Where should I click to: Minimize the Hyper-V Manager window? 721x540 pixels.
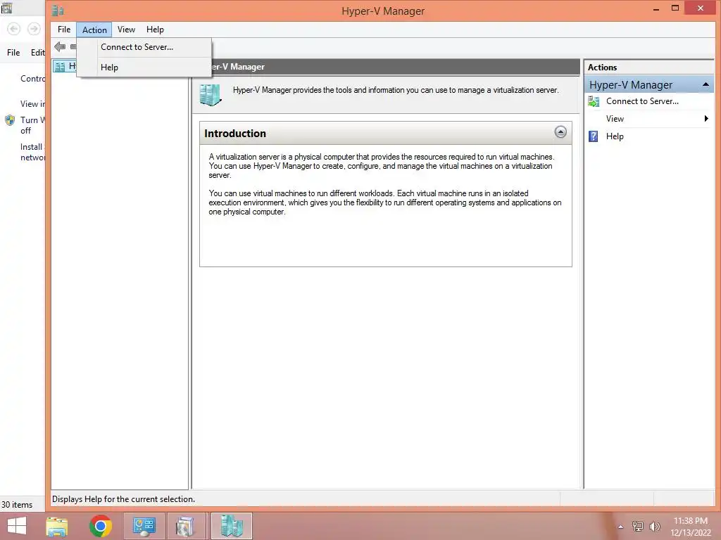656,8
